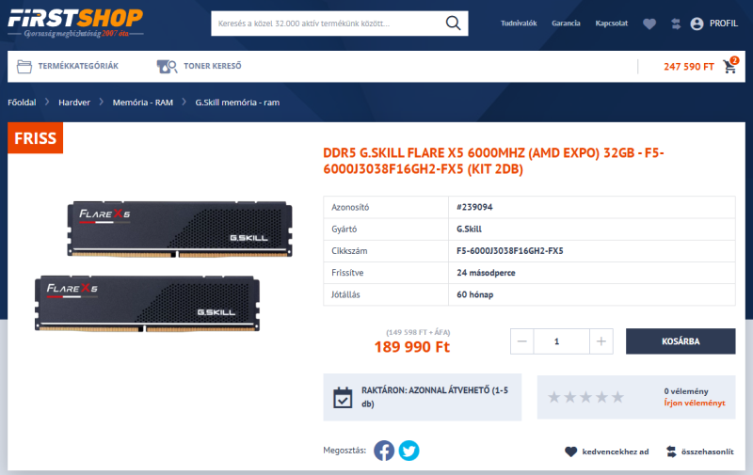Click the FRISS badge
Image resolution: width=753 pixels, height=475 pixels.
35,138
